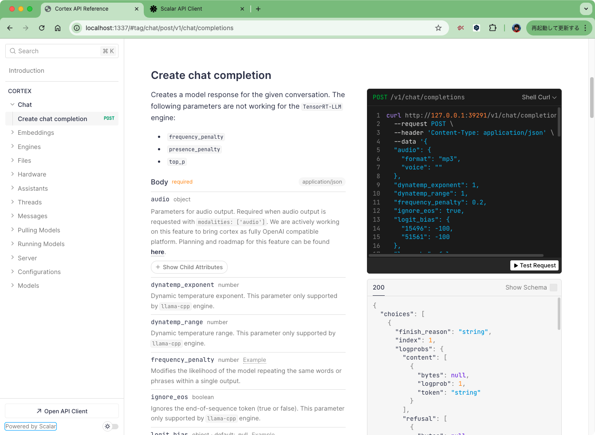This screenshot has width=595, height=435.
Task: Follow the Powered by Scalar link
Action: pos(31,426)
